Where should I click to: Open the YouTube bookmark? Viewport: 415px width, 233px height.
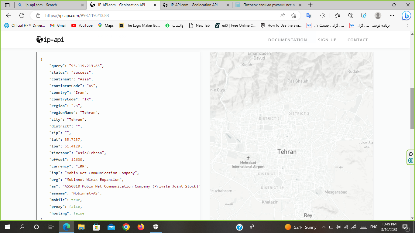click(82, 25)
